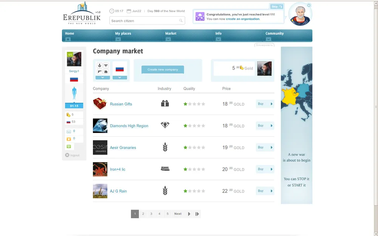This screenshot has height=236, width=378.
Task: Expand the Info menu arrow
Action: (x=218, y=39)
